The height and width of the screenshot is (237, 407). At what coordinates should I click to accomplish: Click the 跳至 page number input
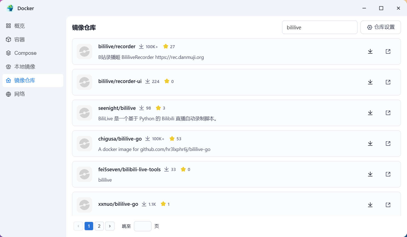pyautogui.click(x=143, y=226)
